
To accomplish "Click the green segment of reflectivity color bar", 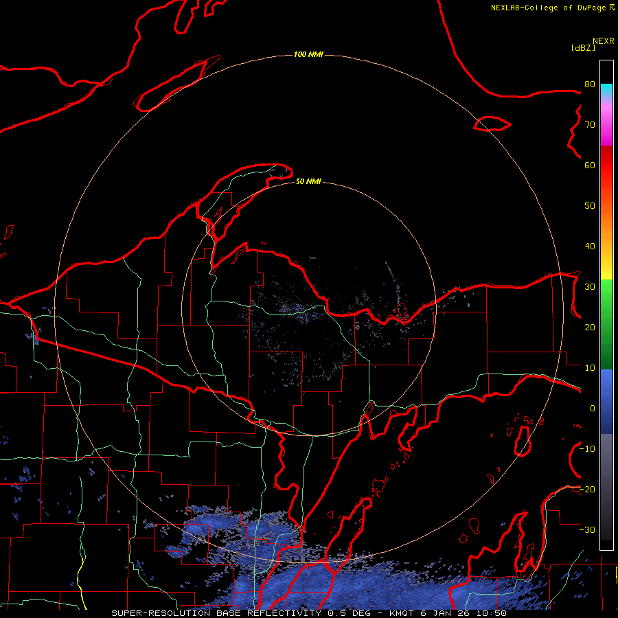I will tap(606, 324).
